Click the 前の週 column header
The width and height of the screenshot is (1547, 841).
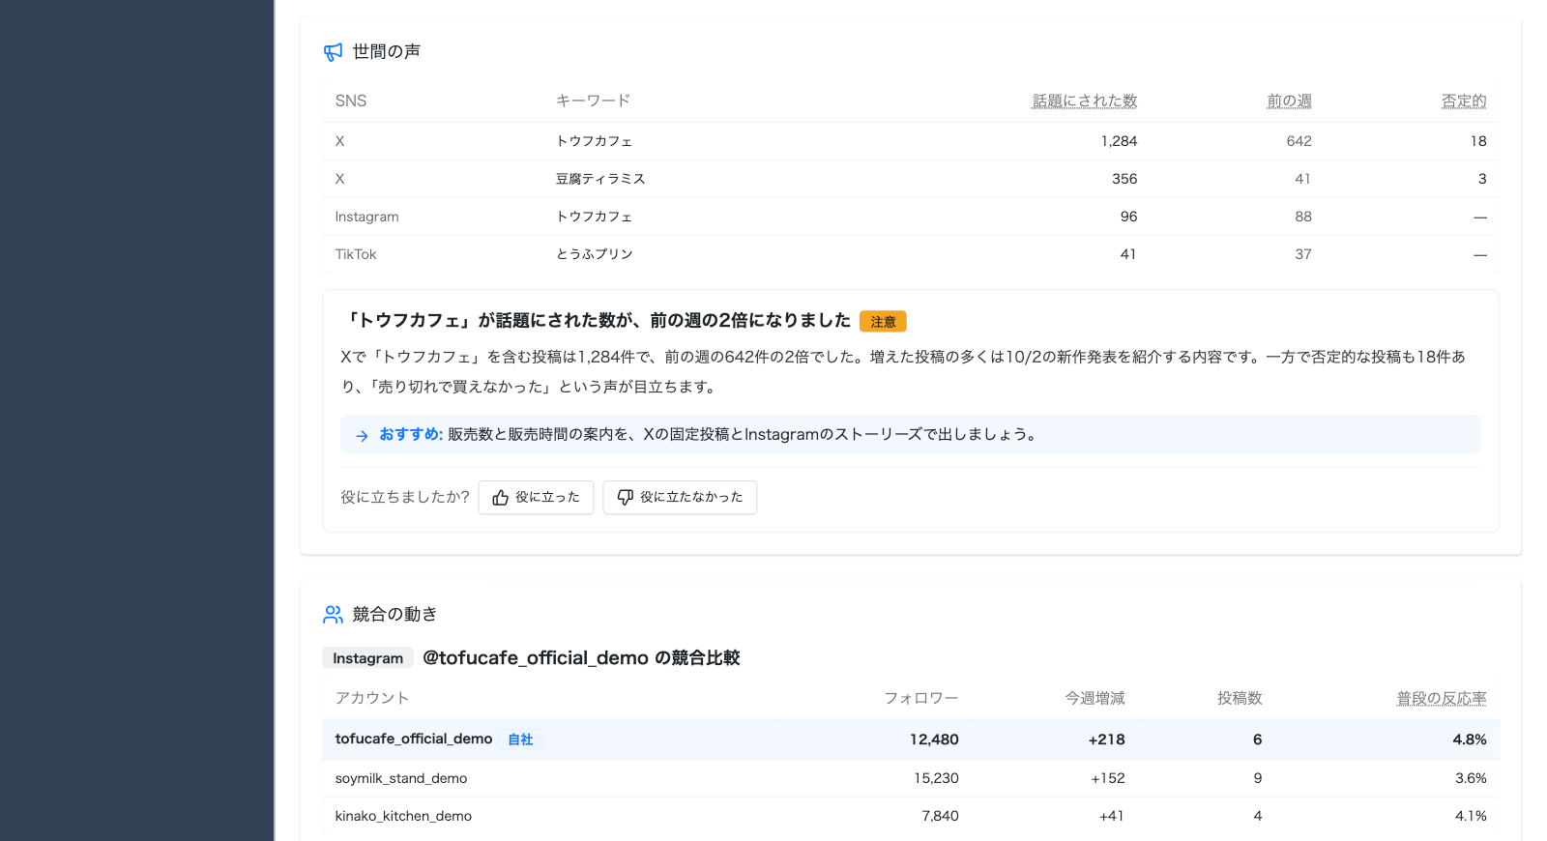pyautogui.click(x=1289, y=101)
